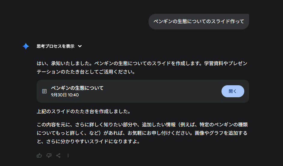Open the three-dot more options menu
This screenshot has height=166, width=283.
68,155
